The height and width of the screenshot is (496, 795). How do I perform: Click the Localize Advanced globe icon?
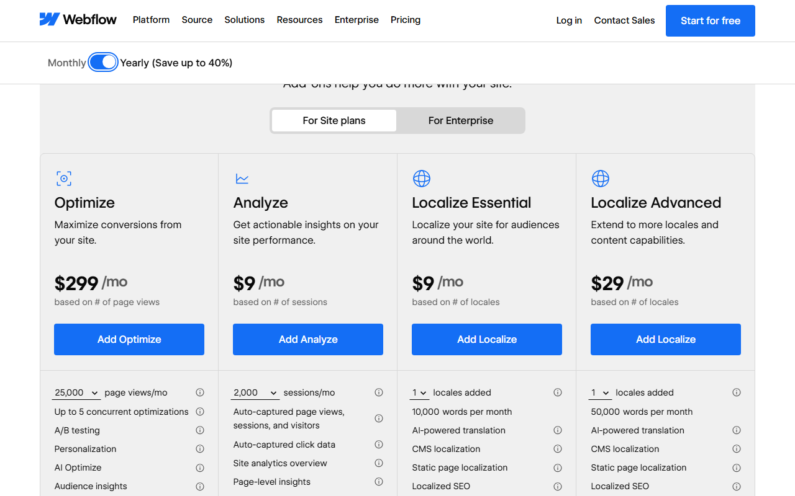pos(601,179)
